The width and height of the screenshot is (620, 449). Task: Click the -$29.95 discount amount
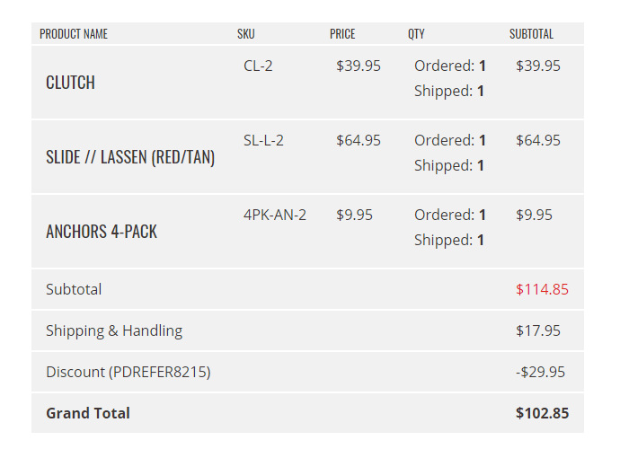tap(541, 372)
